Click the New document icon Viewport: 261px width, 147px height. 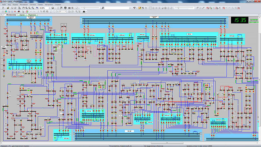pos(3,8)
